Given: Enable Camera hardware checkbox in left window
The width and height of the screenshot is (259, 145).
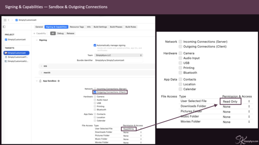Looking at the screenshot, I should (x=95, y=97).
